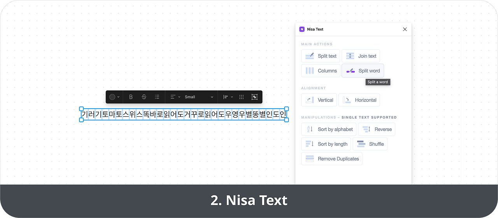Click the Reverse manipulation button

[377, 129]
